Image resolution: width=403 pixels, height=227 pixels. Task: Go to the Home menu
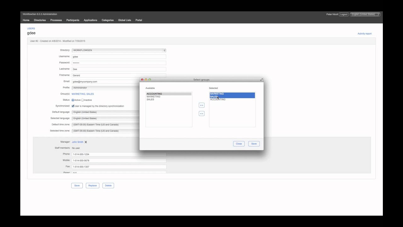26,20
